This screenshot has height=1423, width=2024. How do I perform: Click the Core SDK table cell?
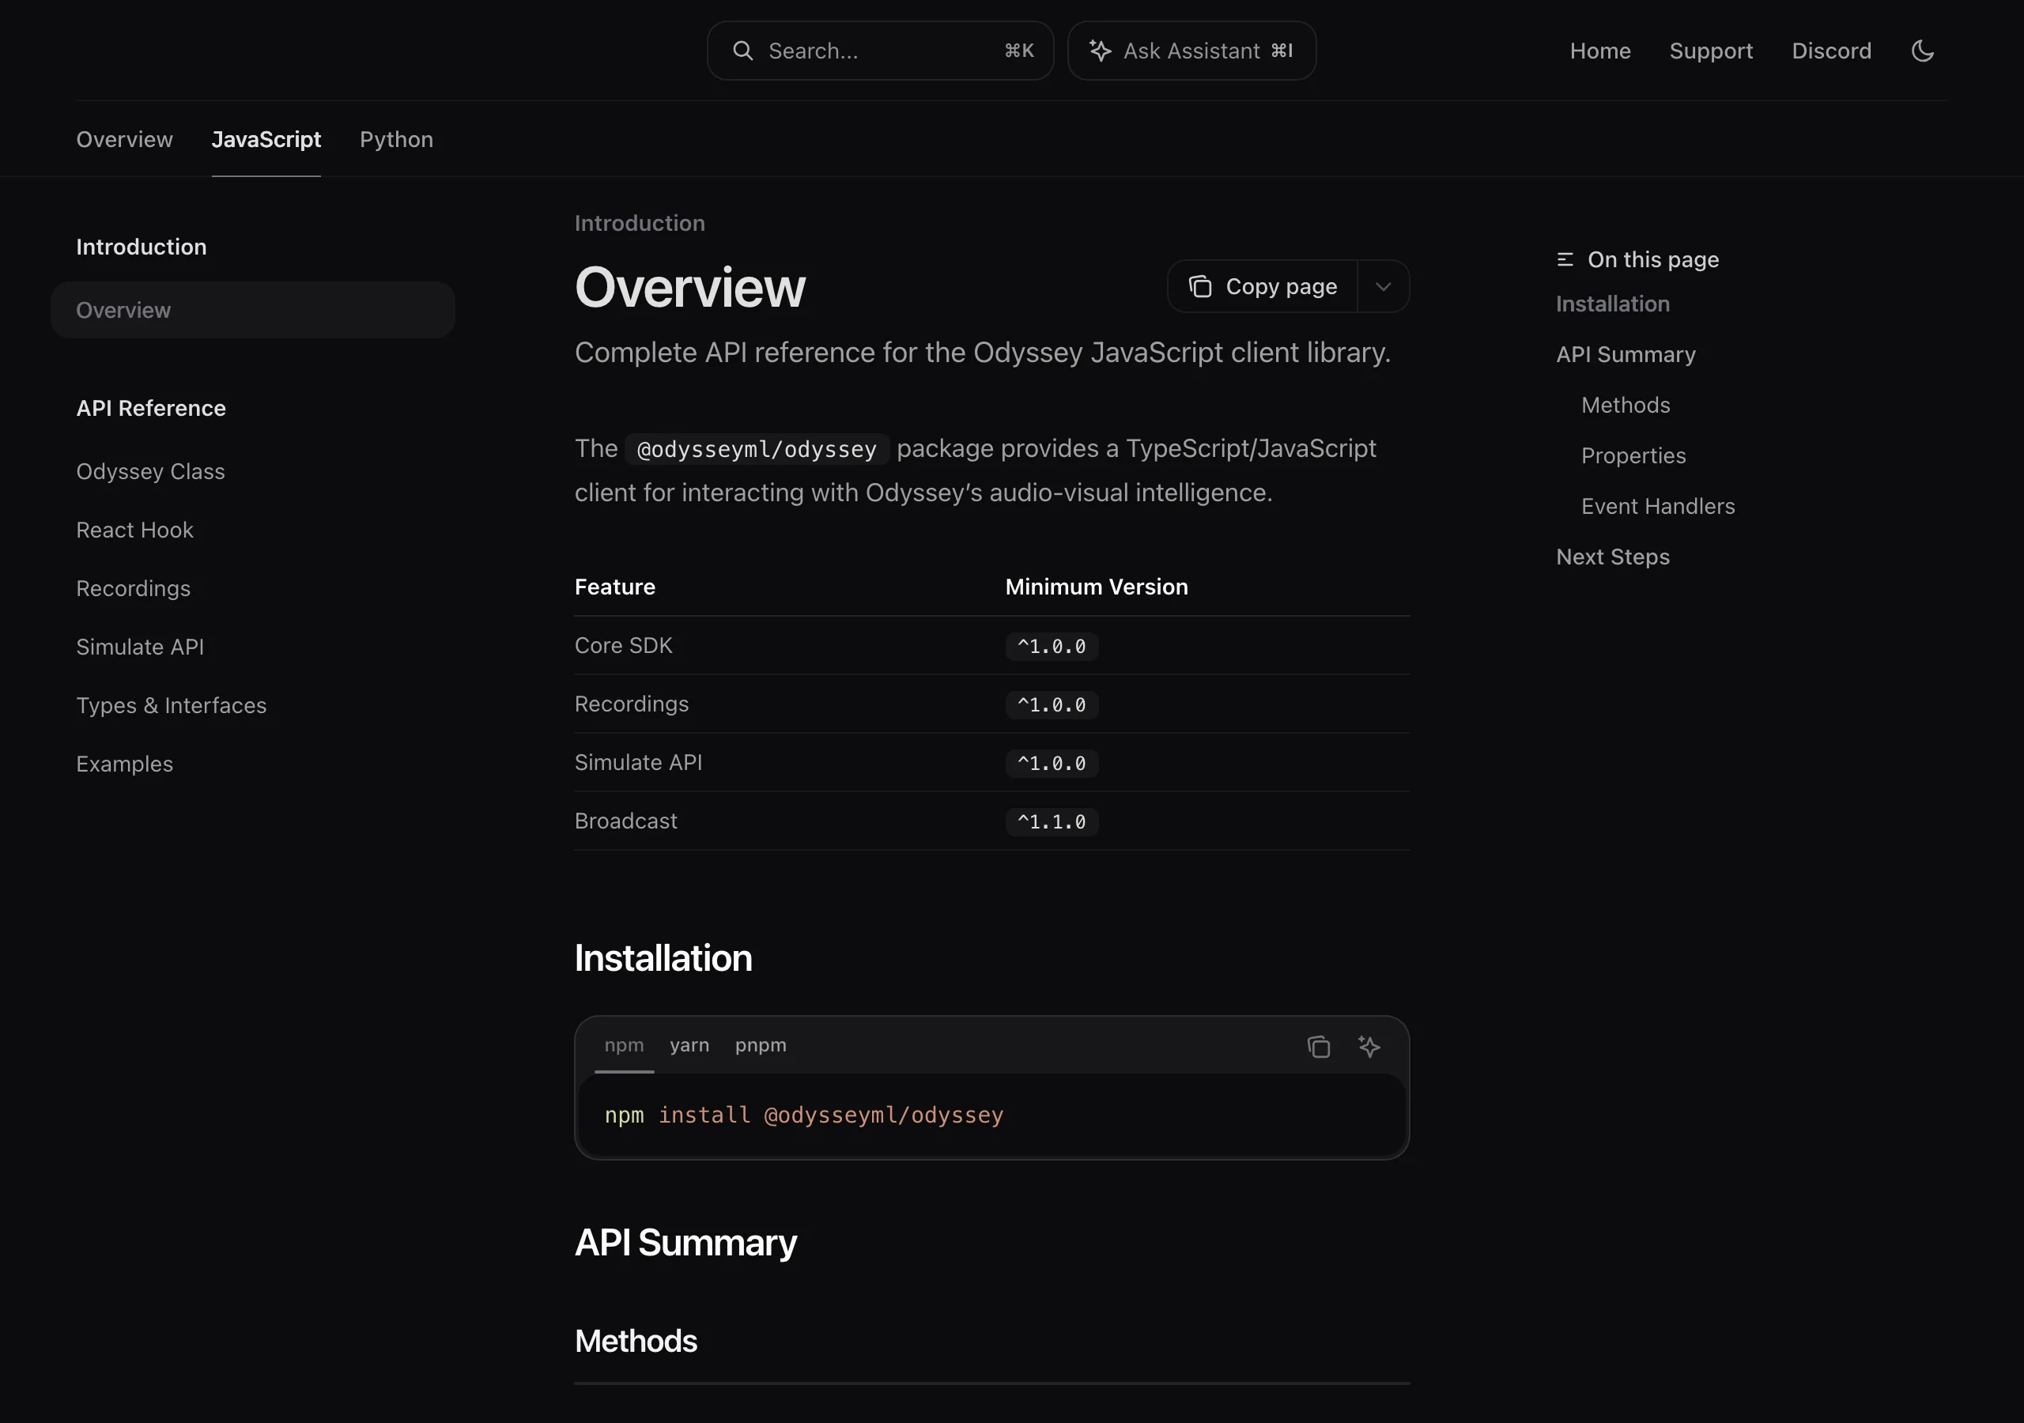click(x=623, y=645)
